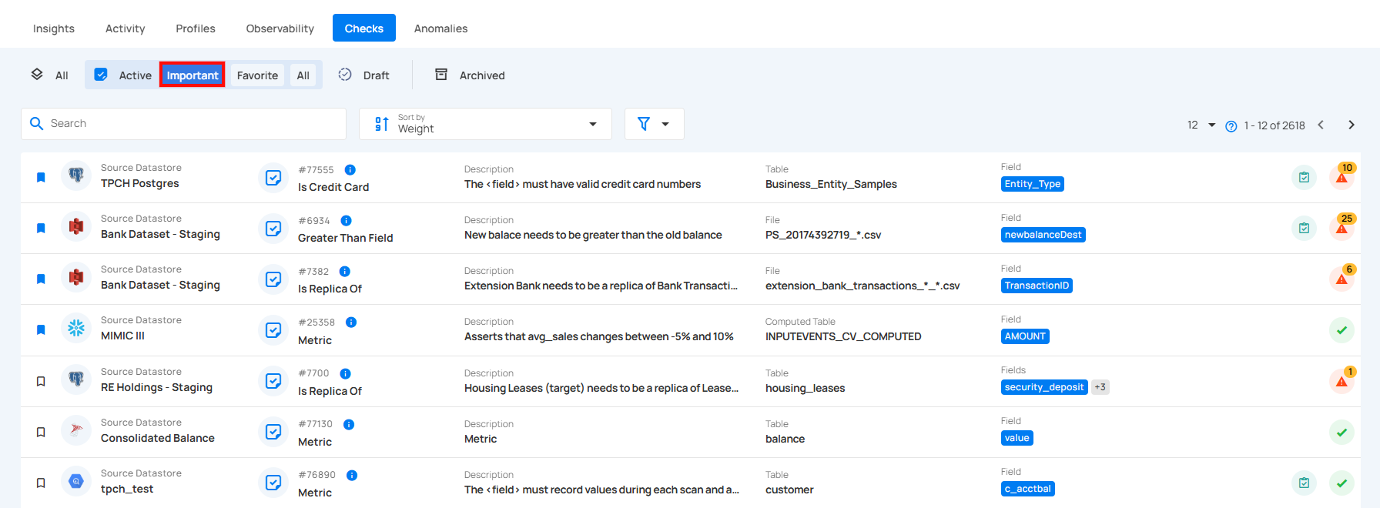Bookmark the tpch_test check
Image resolution: width=1380 pixels, height=508 pixels.
pos(41,483)
